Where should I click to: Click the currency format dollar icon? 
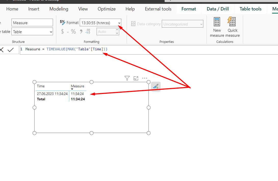point(62,31)
